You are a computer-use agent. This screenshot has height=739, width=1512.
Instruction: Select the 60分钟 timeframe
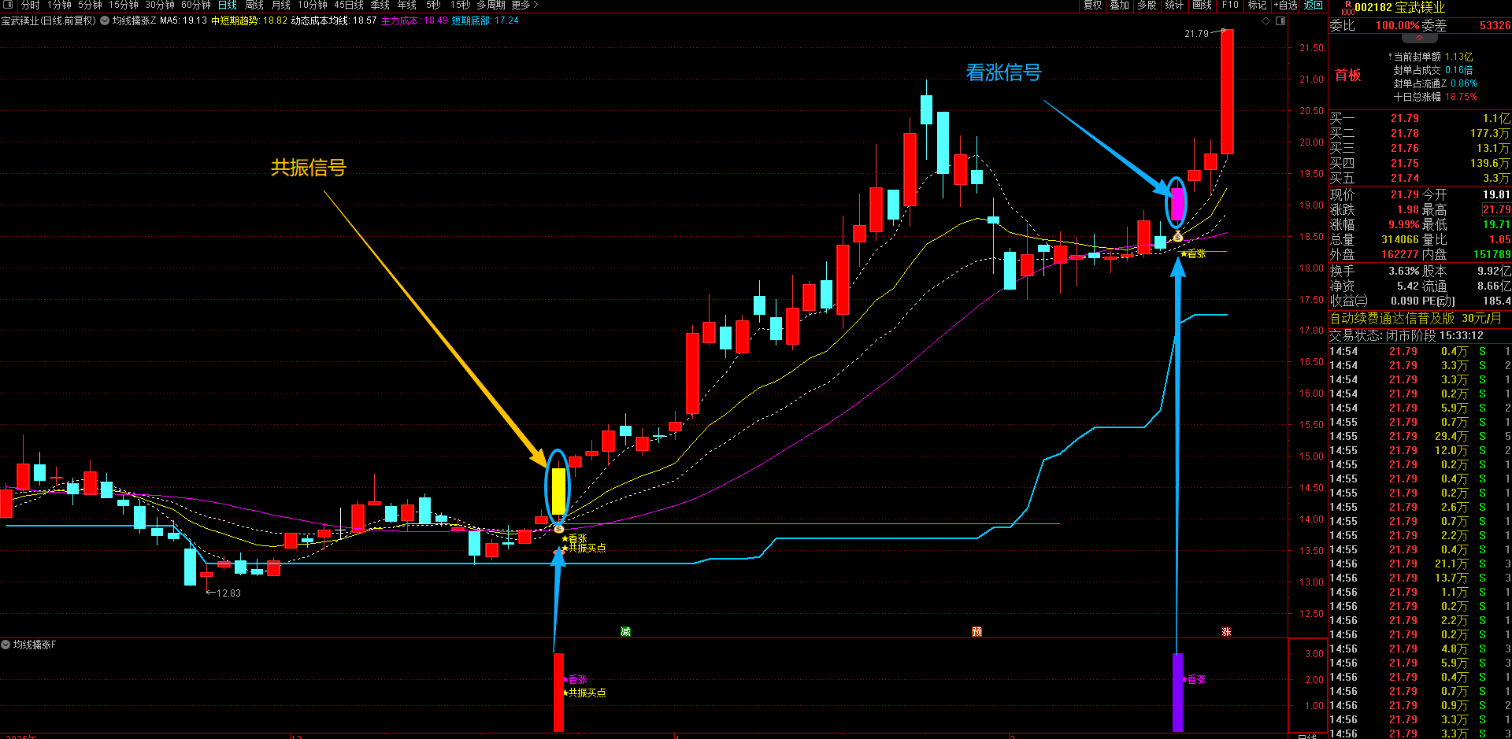[196, 5]
